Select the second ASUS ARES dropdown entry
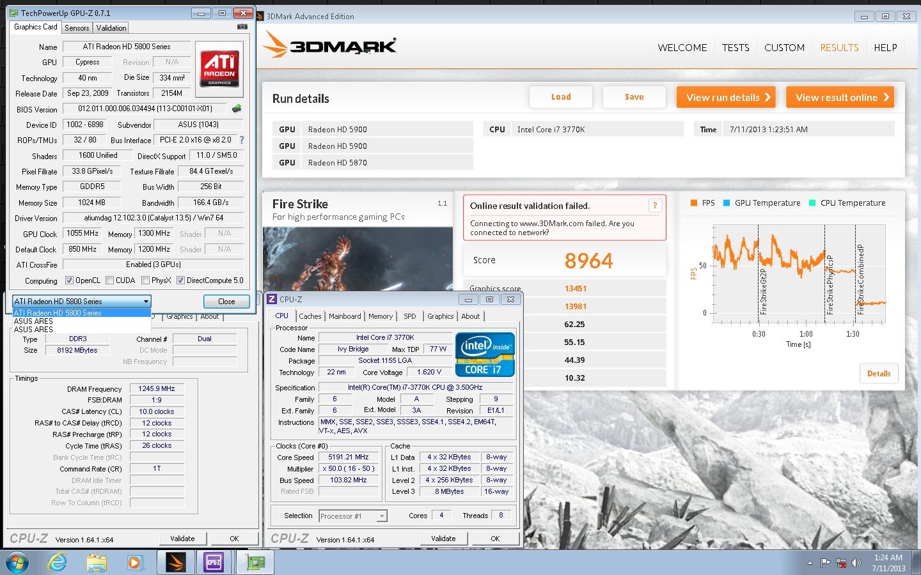The width and height of the screenshot is (921, 575). tap(82, 330)
